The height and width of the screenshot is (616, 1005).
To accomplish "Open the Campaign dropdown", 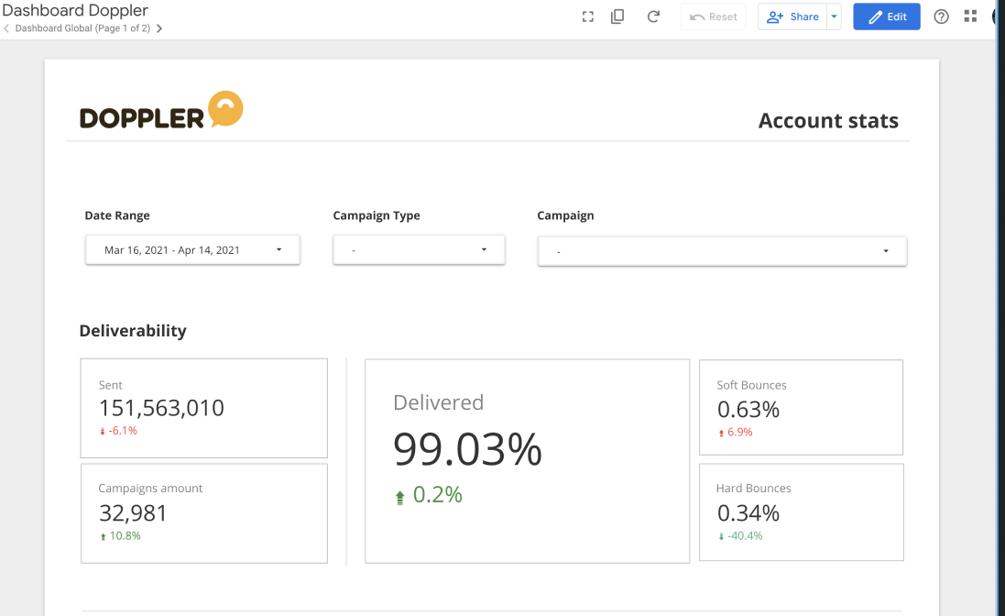I will pyautogui.click(x=722, y=251).
